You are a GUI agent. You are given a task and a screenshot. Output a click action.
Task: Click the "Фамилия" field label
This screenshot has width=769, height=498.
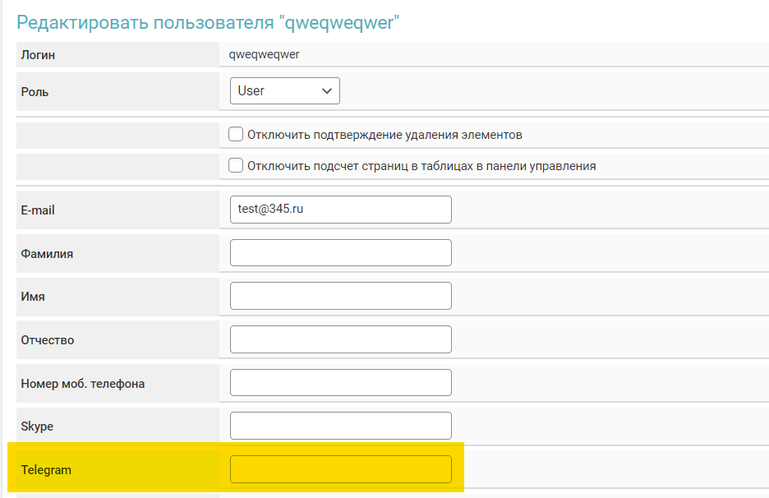47,254
